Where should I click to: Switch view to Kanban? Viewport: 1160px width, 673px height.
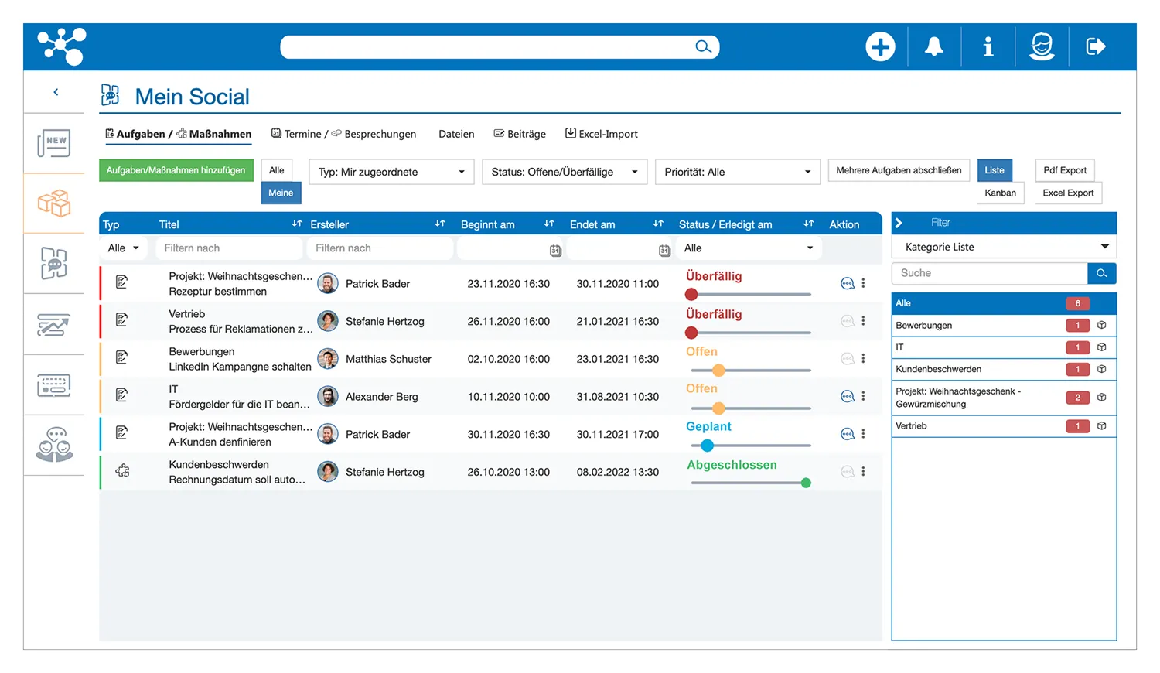click(1000, 193)
